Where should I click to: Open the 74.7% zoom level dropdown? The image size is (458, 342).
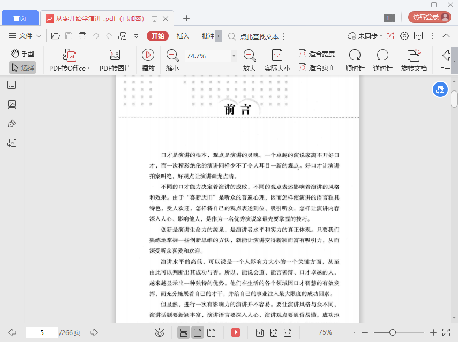[x=234, y=56]
